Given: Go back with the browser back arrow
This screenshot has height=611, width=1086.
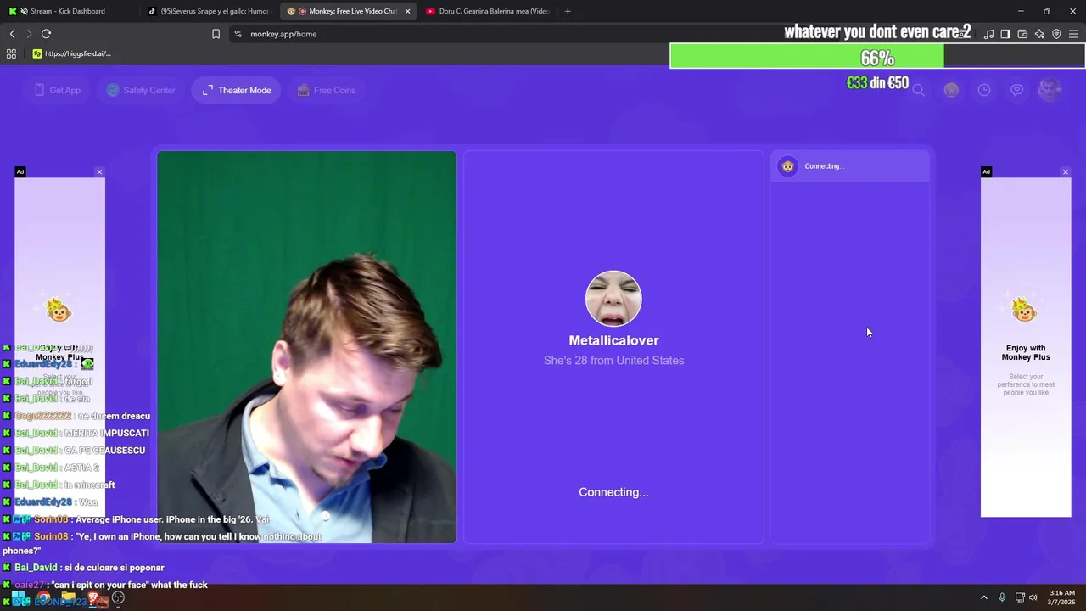Looking at the screenshot, I should tap(12, 34).
